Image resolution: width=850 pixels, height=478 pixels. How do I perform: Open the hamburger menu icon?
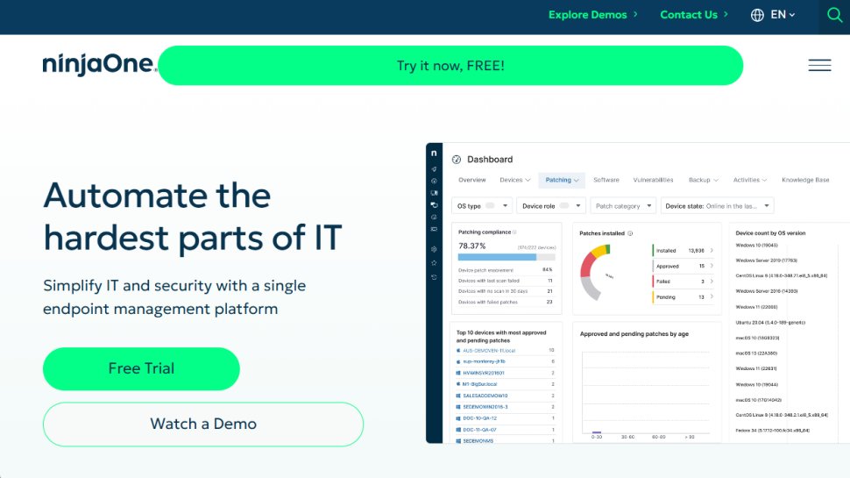coord(819,65)
